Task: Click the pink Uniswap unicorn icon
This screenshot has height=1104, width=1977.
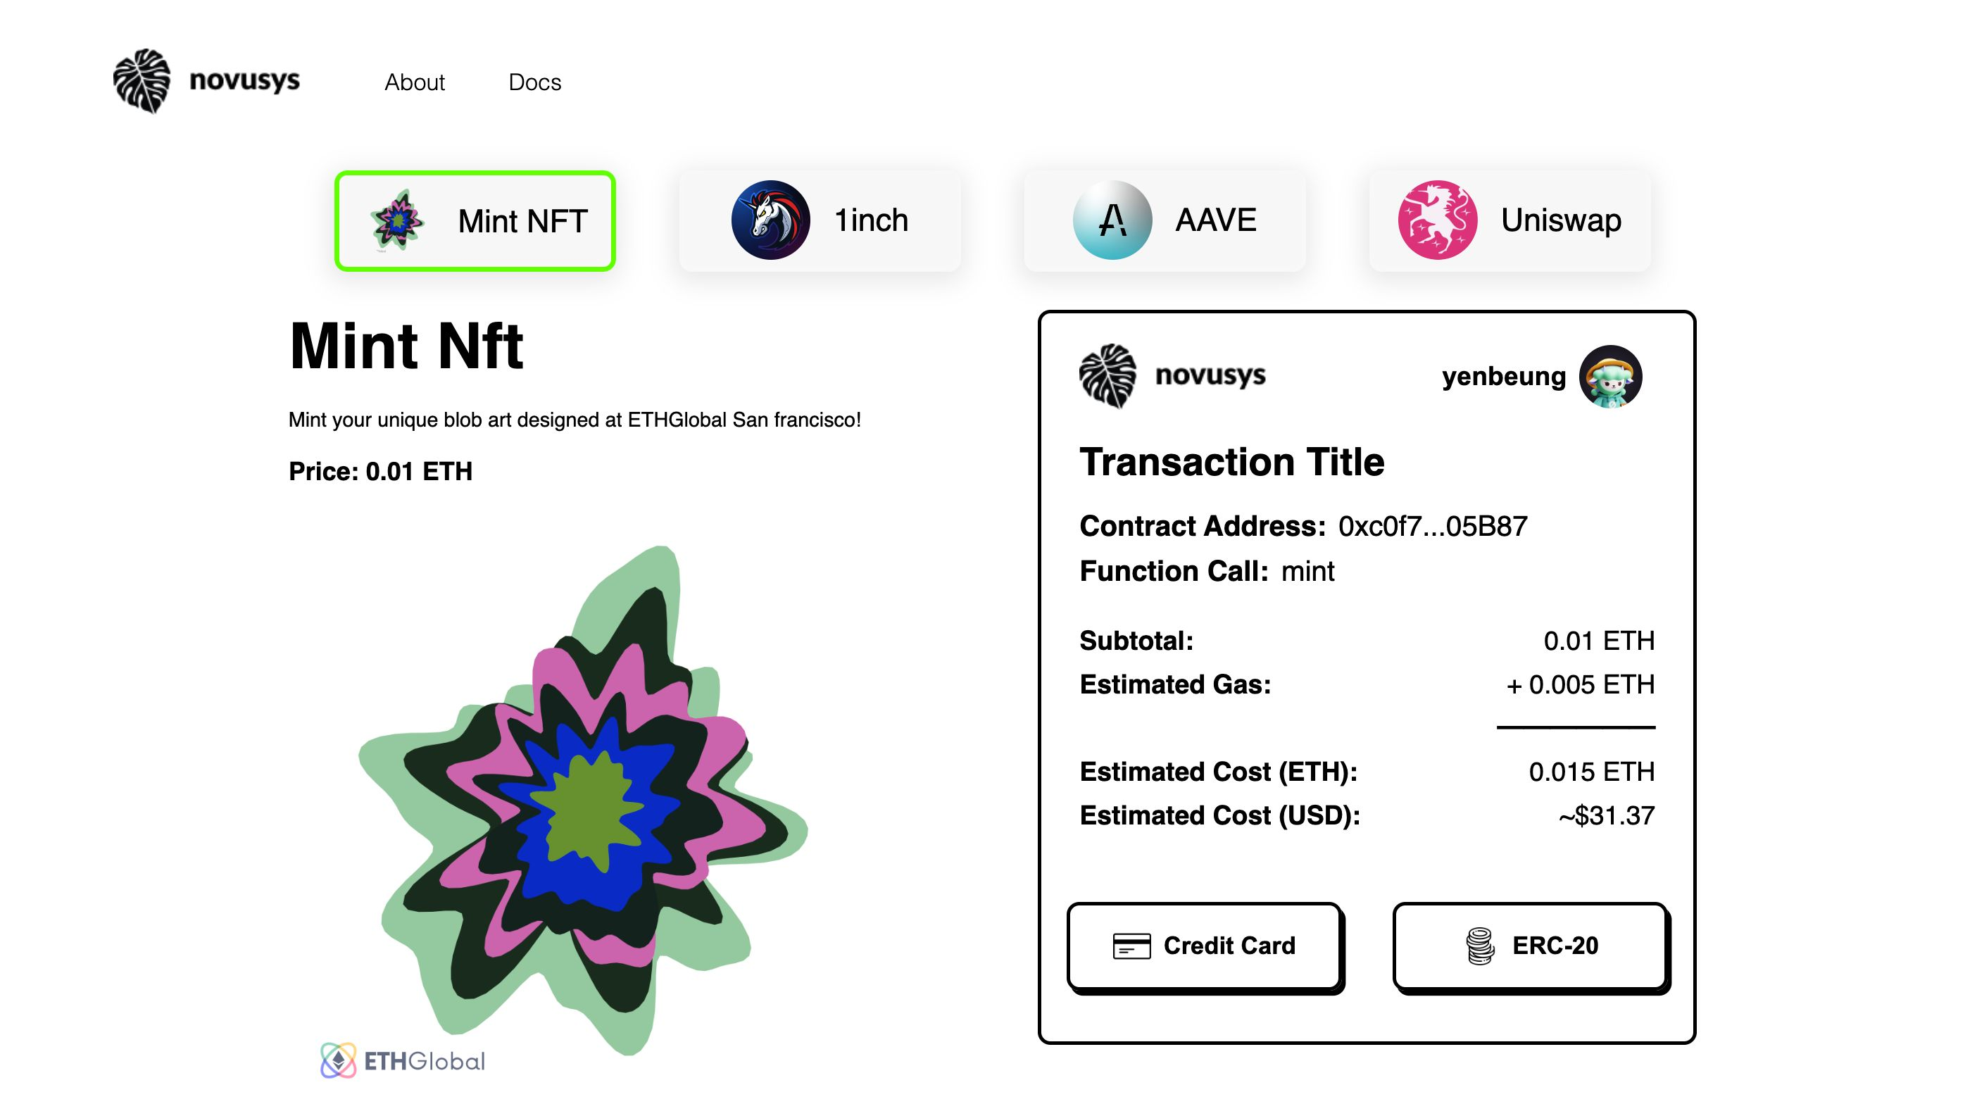Action: tap(1437, 220)
